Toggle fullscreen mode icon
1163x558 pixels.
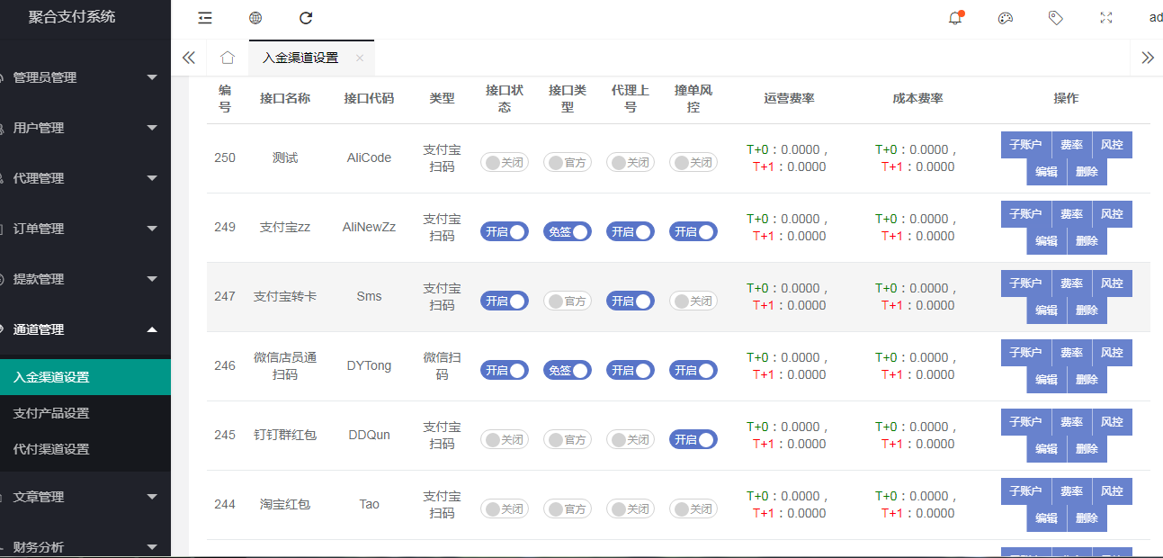pos(1106,18)
